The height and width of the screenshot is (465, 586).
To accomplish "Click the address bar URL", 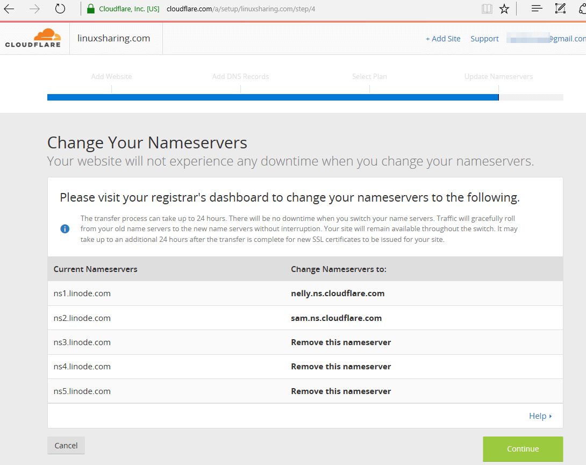I will (241, 9).
